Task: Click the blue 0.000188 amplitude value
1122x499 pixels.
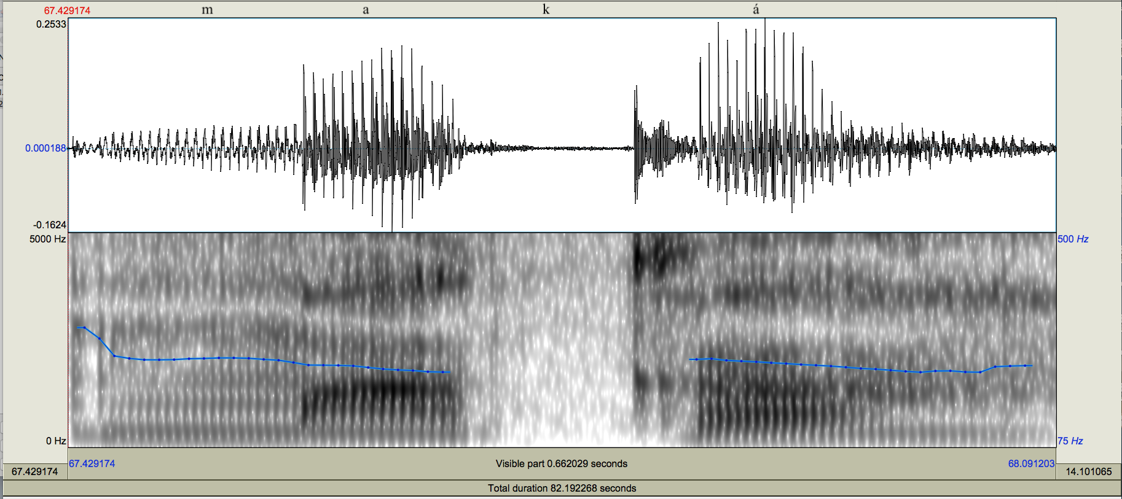Action: [x=45, y=148]
